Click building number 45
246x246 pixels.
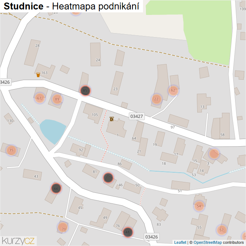(80, 208)
